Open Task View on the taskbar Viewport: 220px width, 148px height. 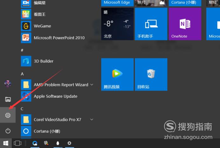(17, 143)
